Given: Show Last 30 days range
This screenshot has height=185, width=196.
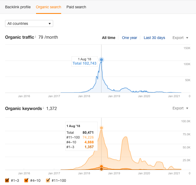Looking at the screenshot, I should [154, 38].
